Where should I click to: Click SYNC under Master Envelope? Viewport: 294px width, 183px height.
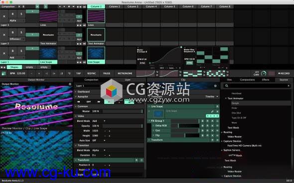(x=143, y=63)
